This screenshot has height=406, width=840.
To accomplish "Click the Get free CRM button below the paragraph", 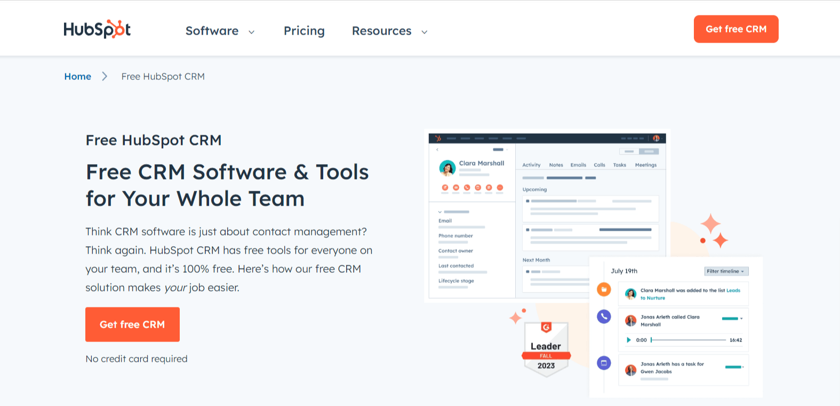I will pyautogui.click(x=132, y=324).
